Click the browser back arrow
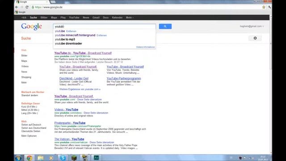286x161 pixels. 17,7
